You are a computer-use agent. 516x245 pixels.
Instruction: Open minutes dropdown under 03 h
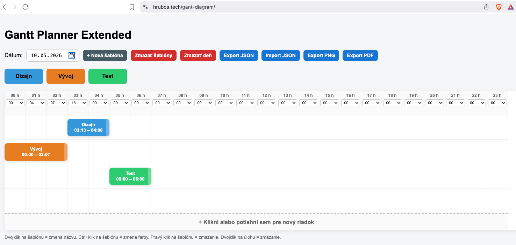tap(78, 103)
